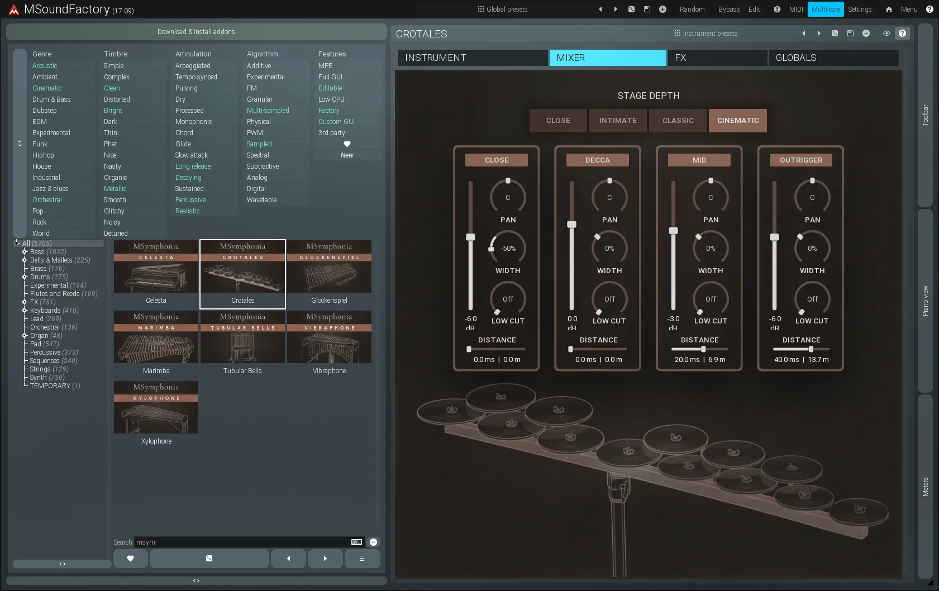This screenshot has width=939, height=591.
Task: Expand the Drums category tree node
Action: [x=25, y=277]
